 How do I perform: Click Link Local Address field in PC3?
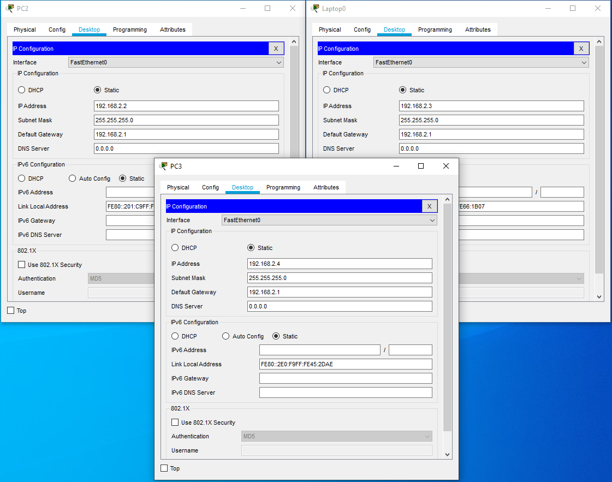[x=346, y=364]
